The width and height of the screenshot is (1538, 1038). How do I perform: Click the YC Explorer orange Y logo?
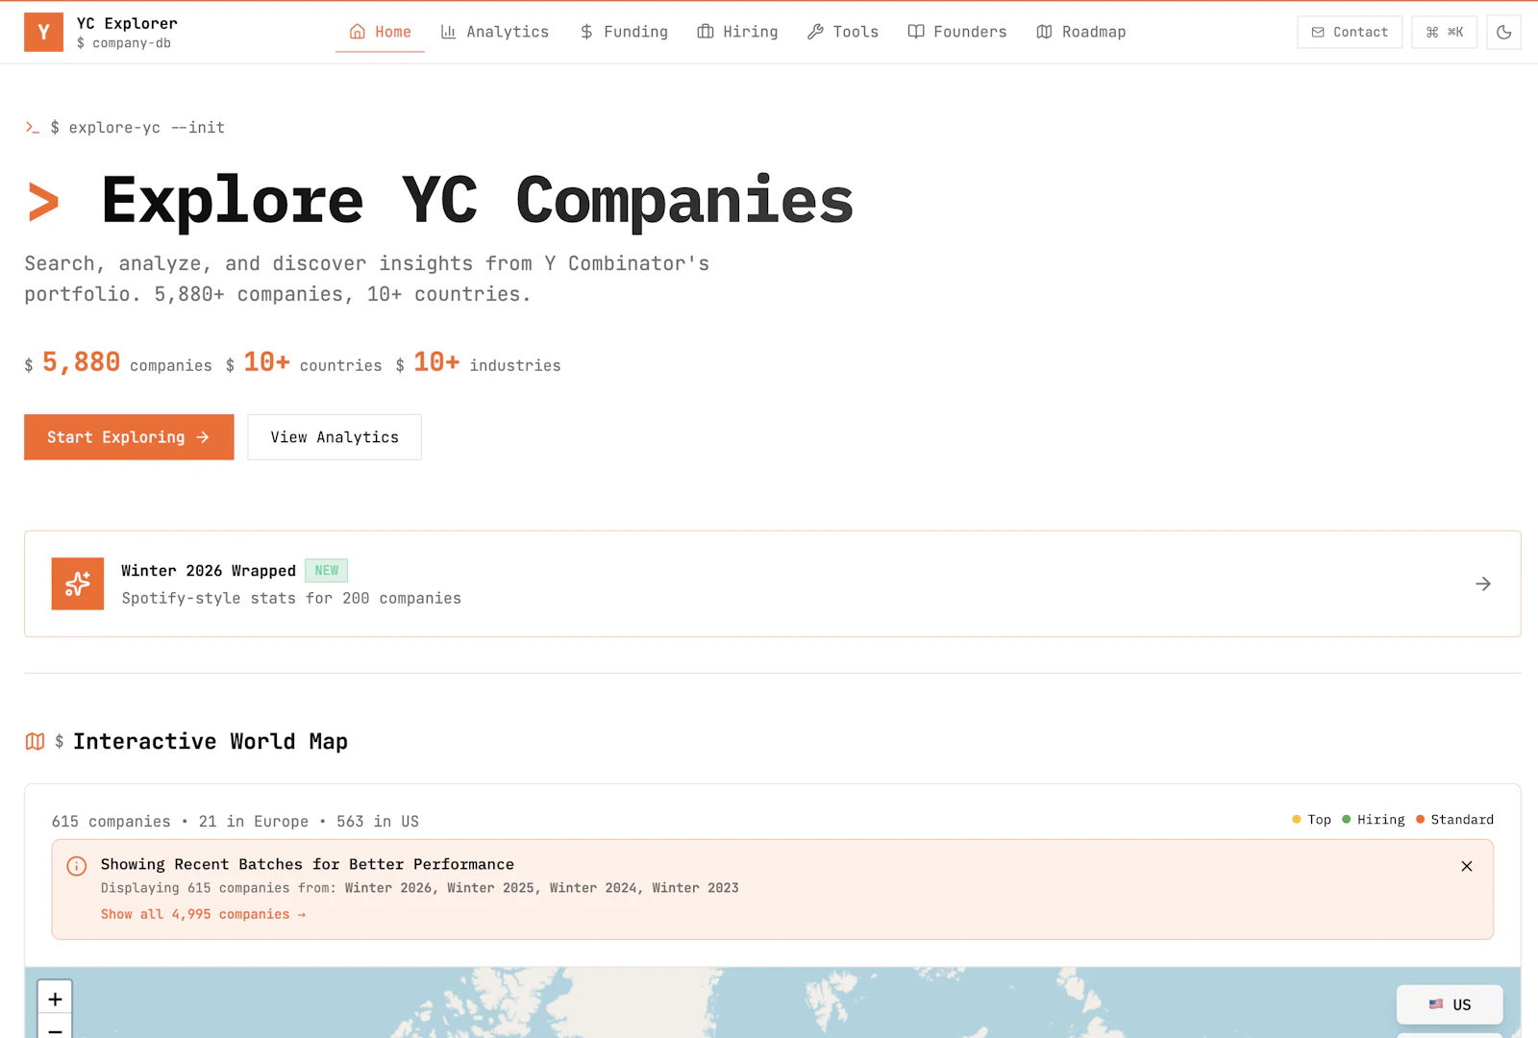click(43, 32)
